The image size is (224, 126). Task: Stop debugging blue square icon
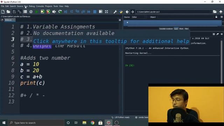pos(95,12)
